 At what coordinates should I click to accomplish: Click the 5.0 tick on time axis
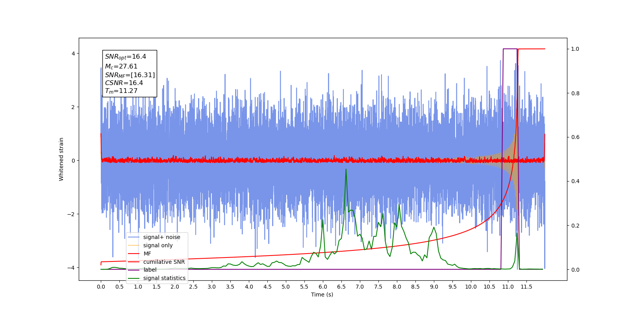[x=286, y=287]
